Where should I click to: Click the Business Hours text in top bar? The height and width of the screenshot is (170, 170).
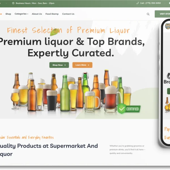[x=35, y=3]
